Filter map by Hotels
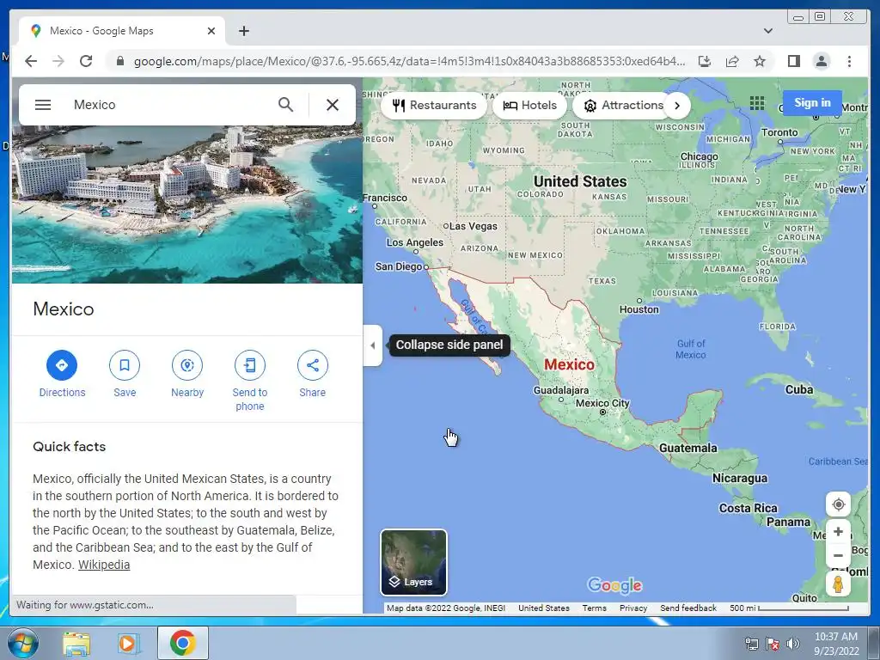The image size is (880, 660). (x=529, y=106)
